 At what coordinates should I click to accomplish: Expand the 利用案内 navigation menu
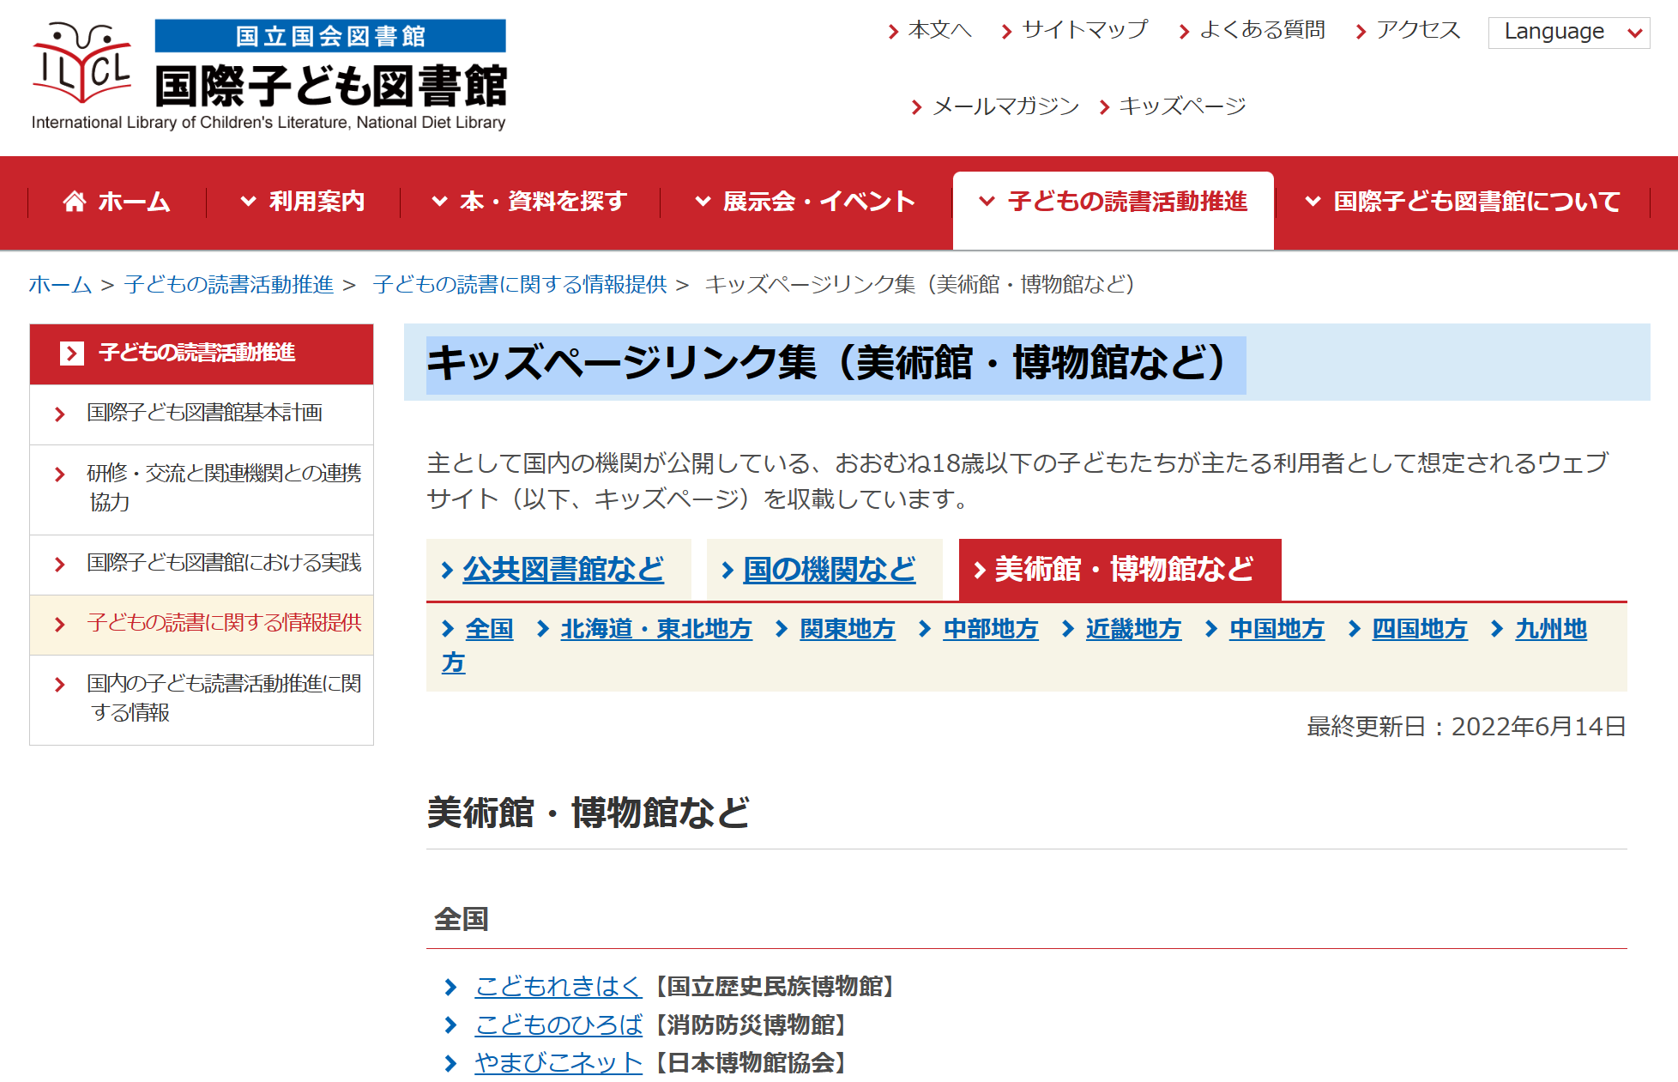[x=303, y=202]
